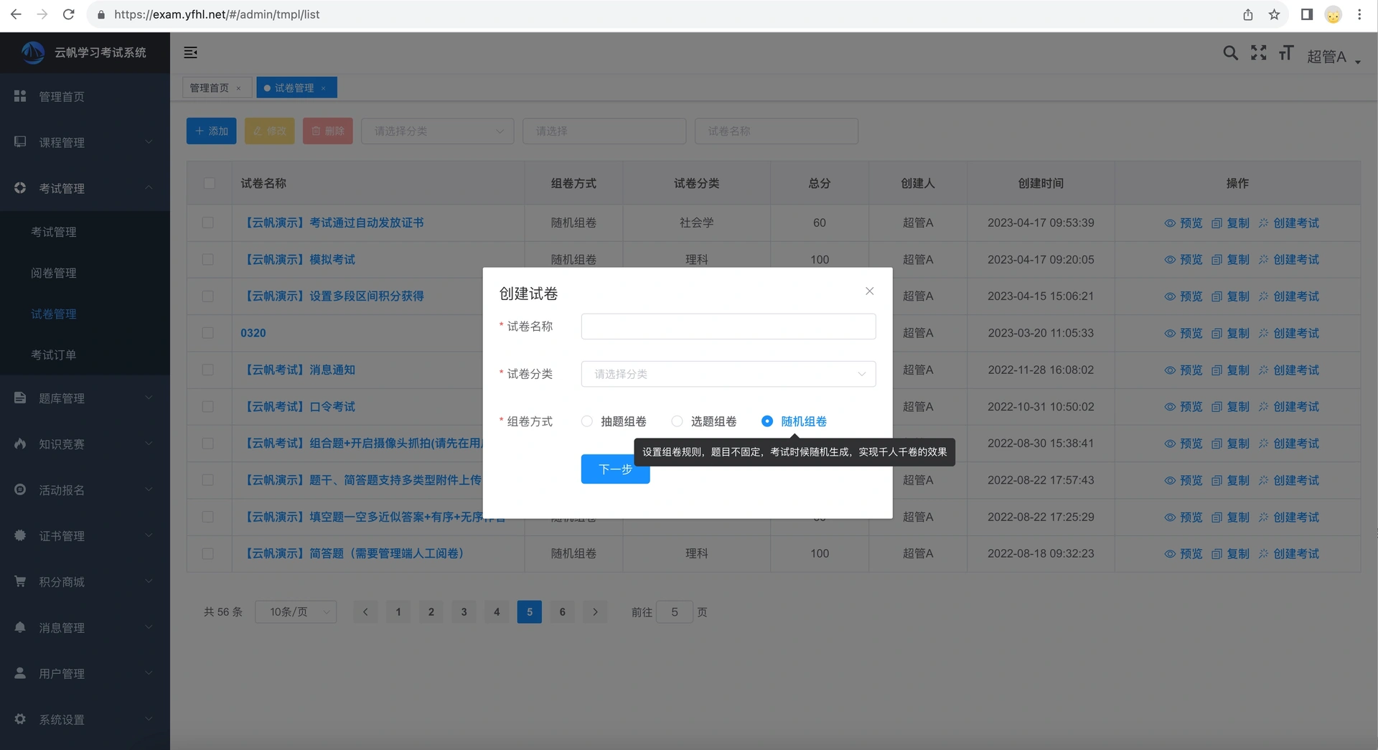
Task: Go to the previous page with the arrow
Action: tap(365, 612)
